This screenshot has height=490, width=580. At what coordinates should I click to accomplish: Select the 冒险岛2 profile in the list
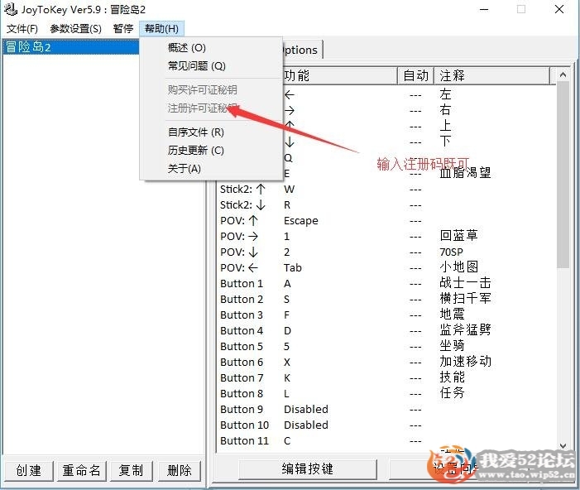coord(71,47)
